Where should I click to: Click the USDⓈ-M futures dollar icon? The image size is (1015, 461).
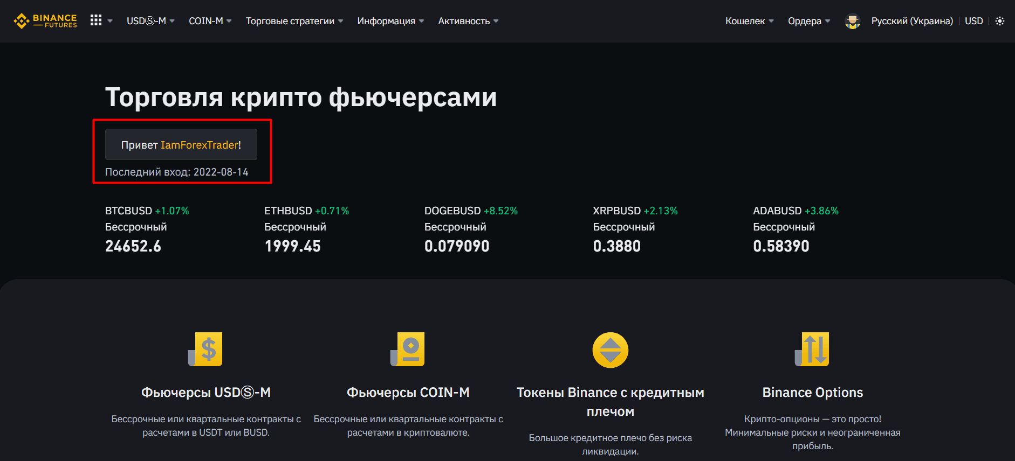click(205, 350)
